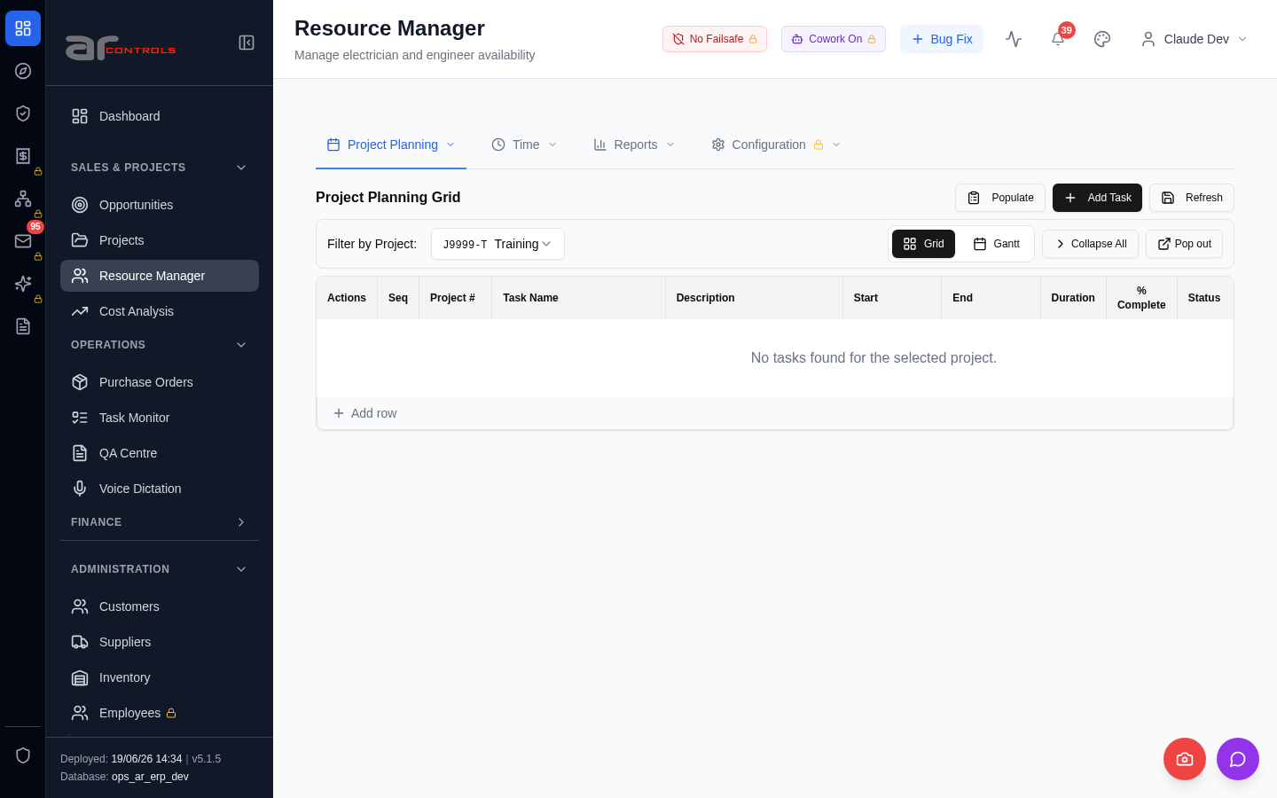The height and width of the screenshot is (798, 1277).
Task: Toggle the Cowork On badge
Action: (834, 39)
